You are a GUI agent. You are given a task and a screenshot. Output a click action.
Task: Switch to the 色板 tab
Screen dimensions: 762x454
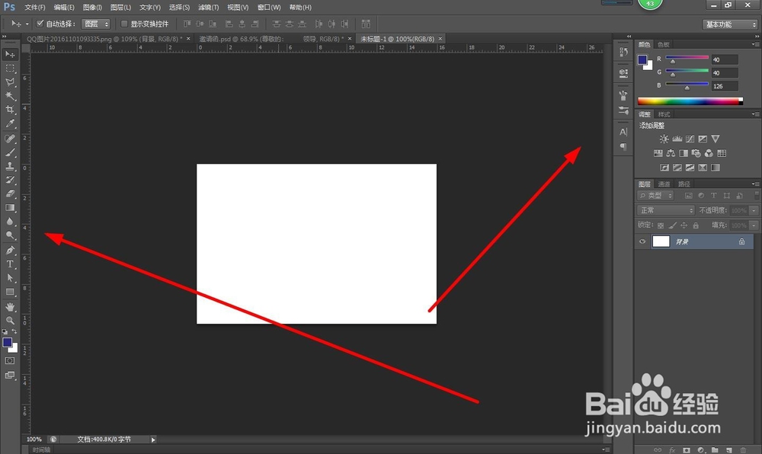pos(664,45)
